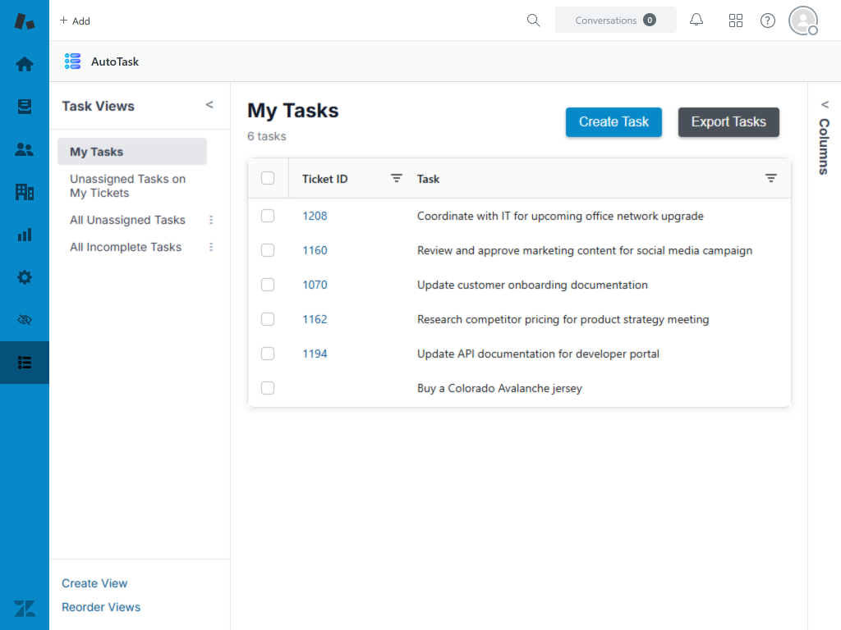Select the All Incomplete Tasks view
Viewport: 841px width, 630px height.
click(126, 247)
